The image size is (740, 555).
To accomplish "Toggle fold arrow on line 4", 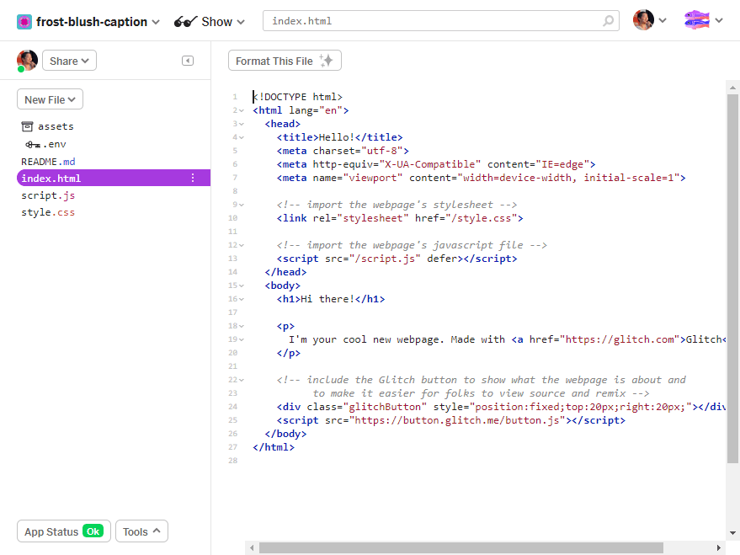I will [x=242, y=137].
